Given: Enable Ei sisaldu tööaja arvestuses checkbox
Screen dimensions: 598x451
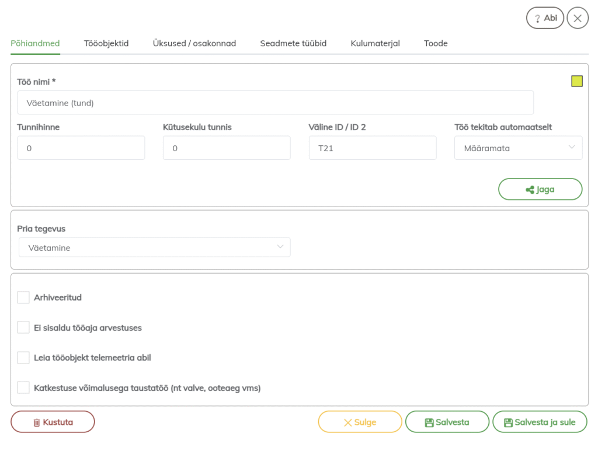Looking at the screenshot, I should coord(23,328).
